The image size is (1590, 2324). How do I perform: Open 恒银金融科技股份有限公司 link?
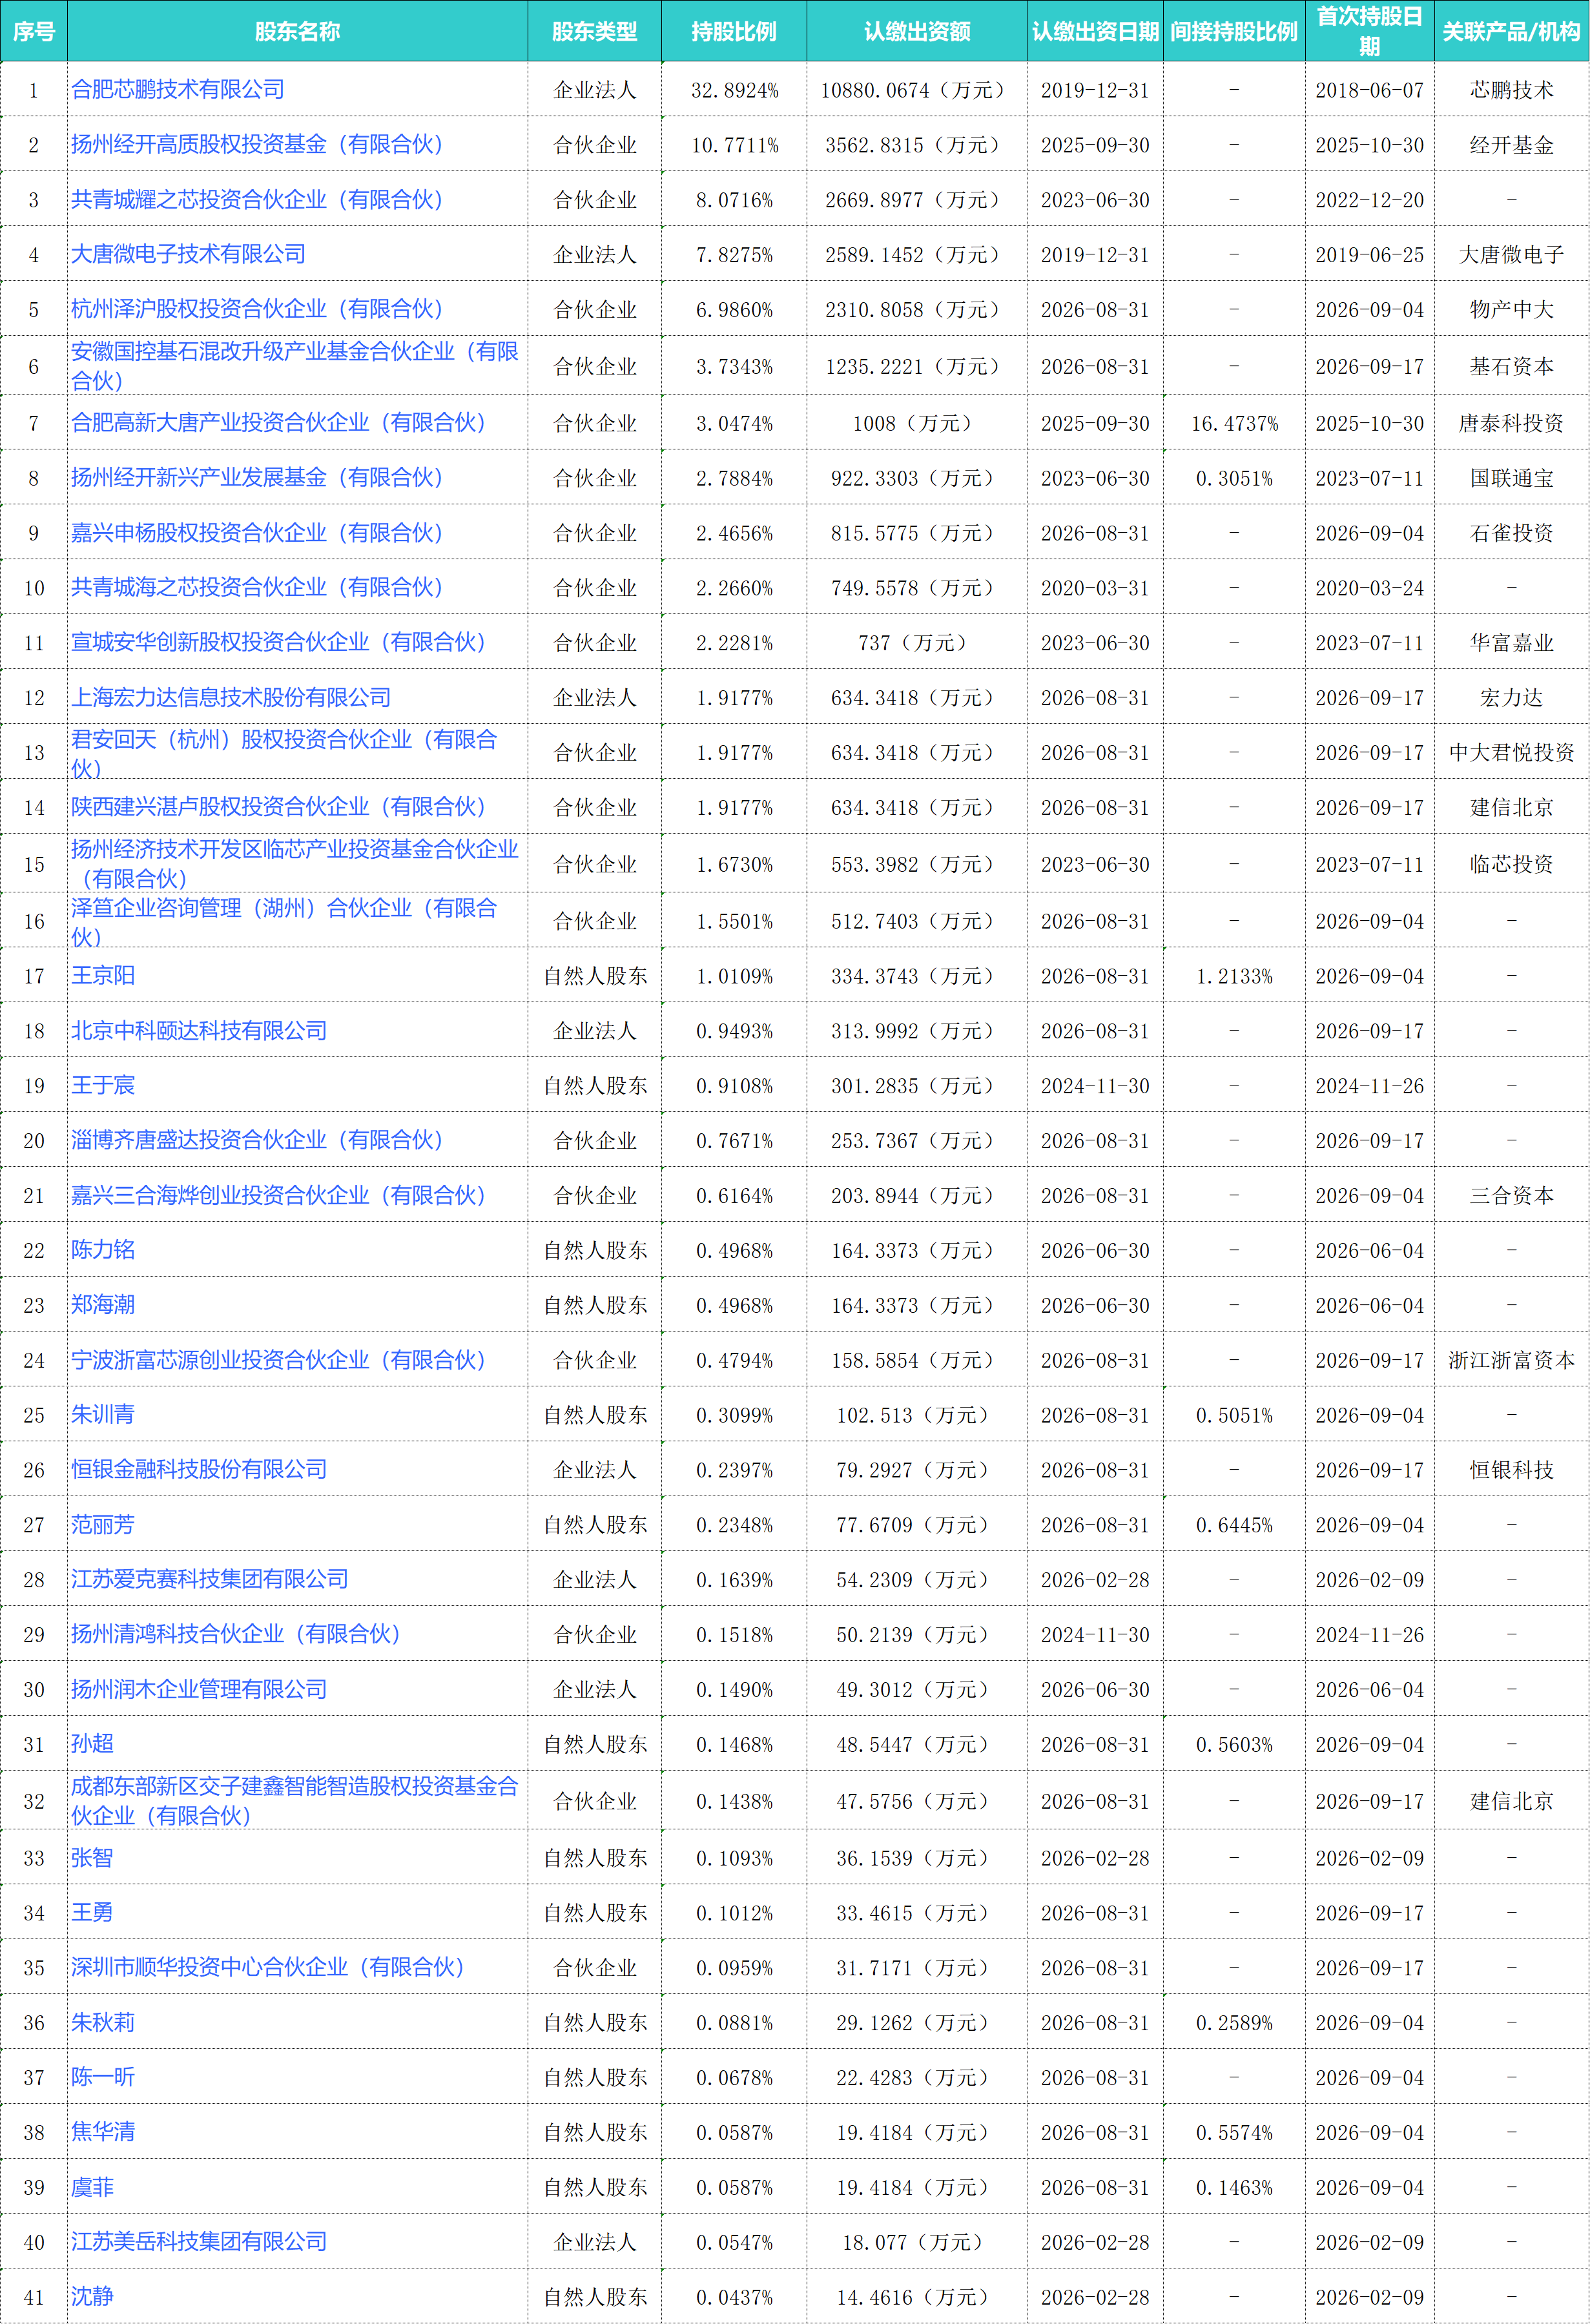[x=199, y=1469]
